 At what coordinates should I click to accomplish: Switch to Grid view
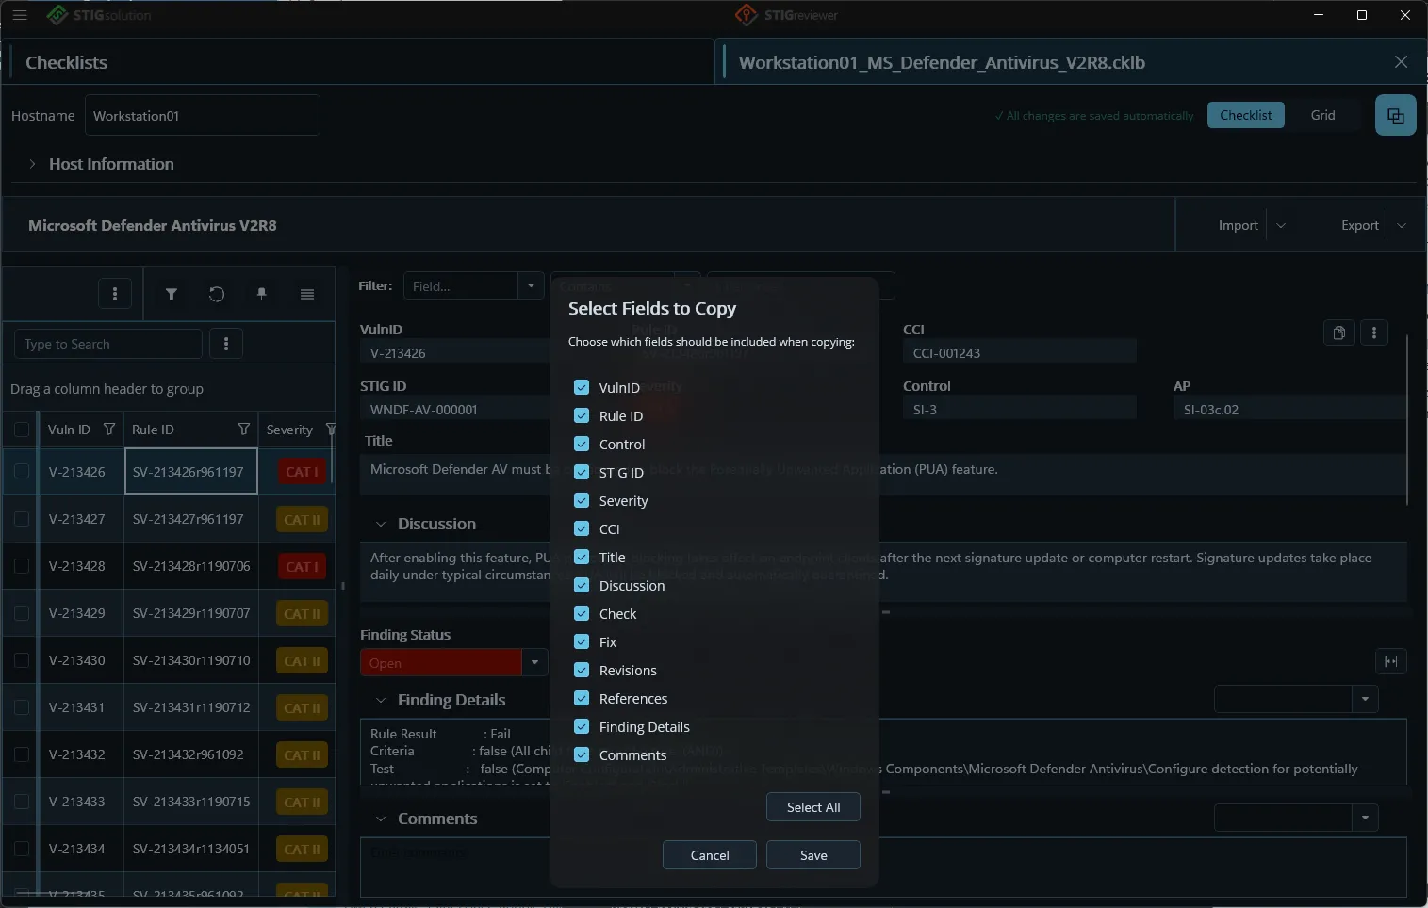click(x=1322, y=115)
